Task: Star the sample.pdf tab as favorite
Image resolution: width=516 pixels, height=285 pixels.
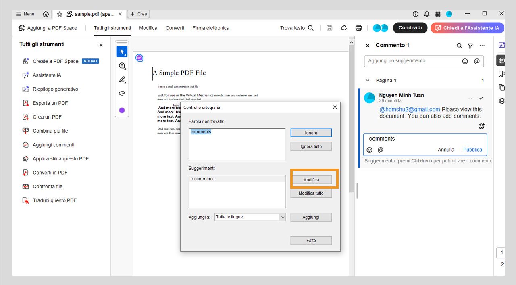Action: (60, 14)
